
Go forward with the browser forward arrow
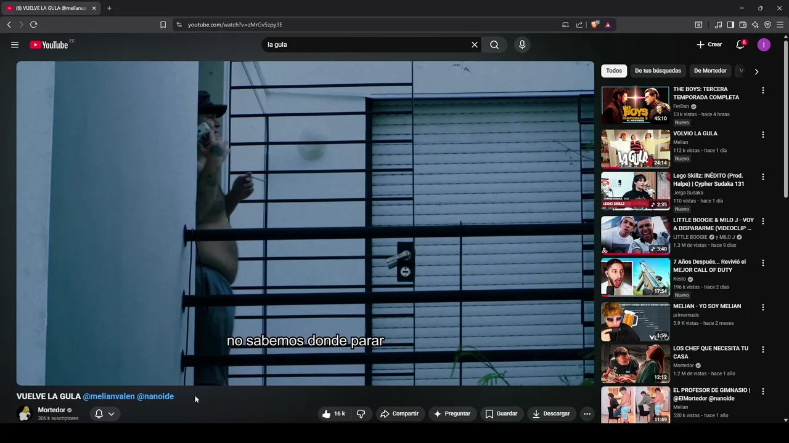click(21, 25)
